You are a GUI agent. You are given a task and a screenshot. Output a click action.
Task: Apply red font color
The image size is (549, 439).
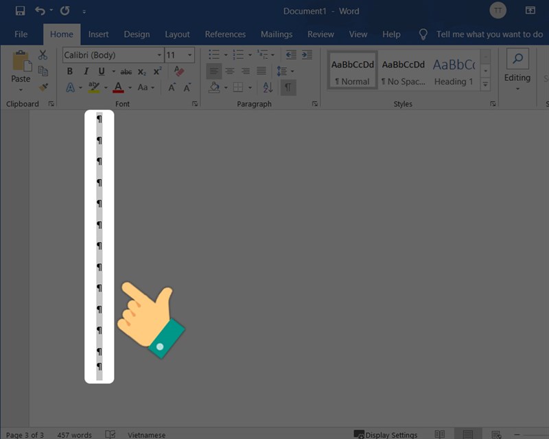click(x=118, y=87)
